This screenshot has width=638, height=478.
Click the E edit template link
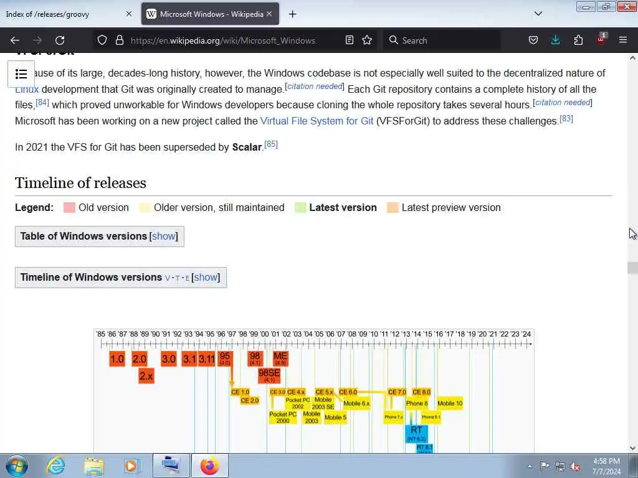[x=187, y=278]
